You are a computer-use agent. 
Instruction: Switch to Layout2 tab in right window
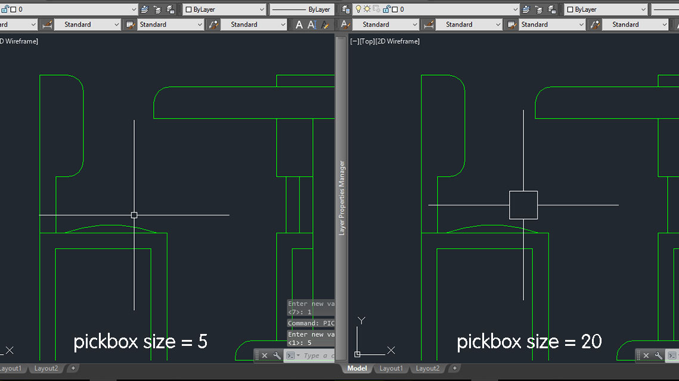tap(427, 368)
